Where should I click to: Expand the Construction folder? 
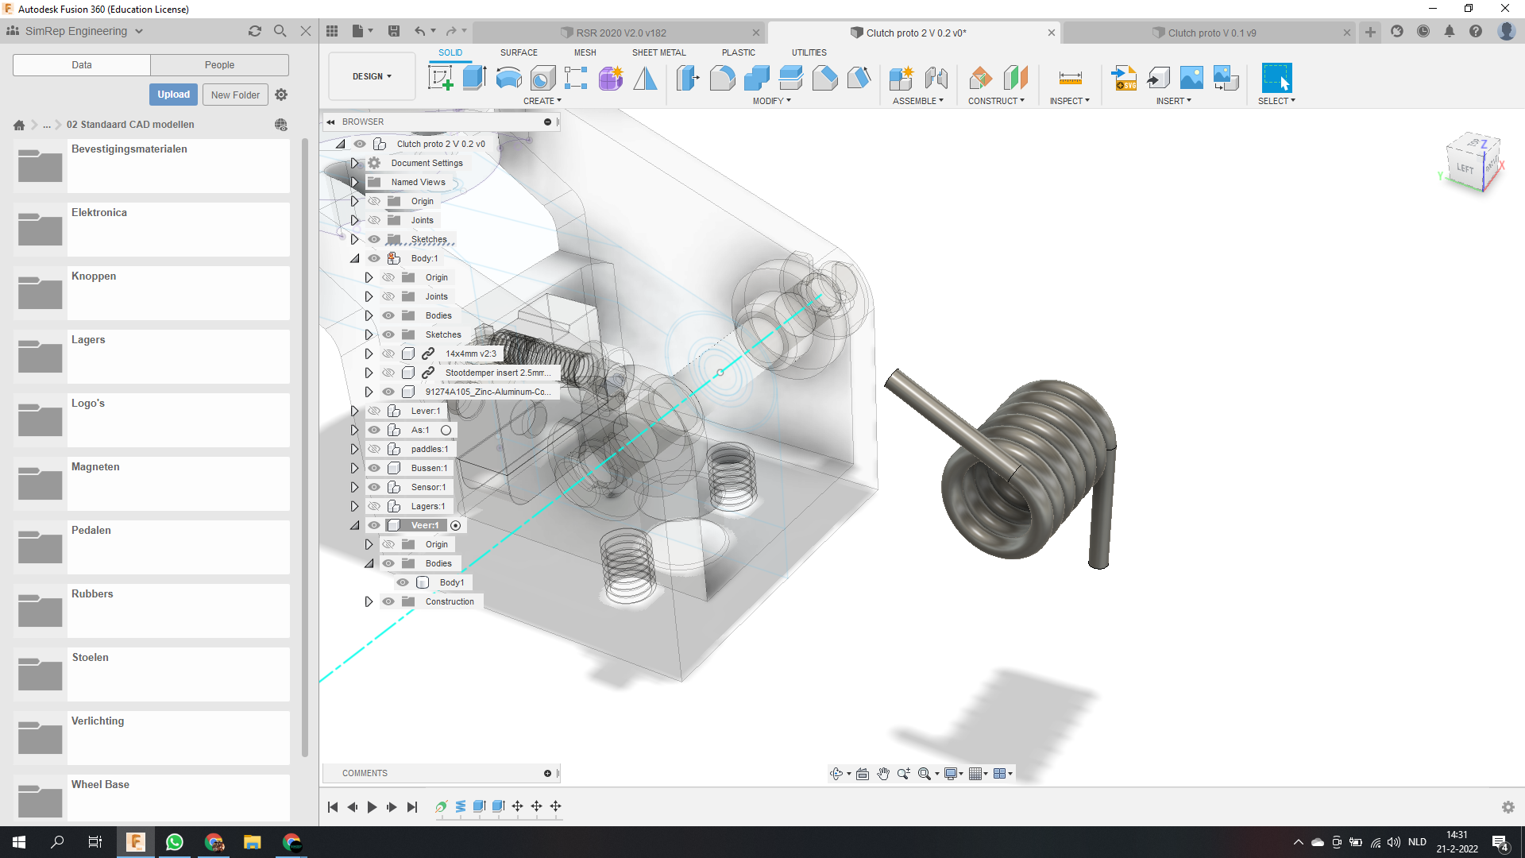369,601
